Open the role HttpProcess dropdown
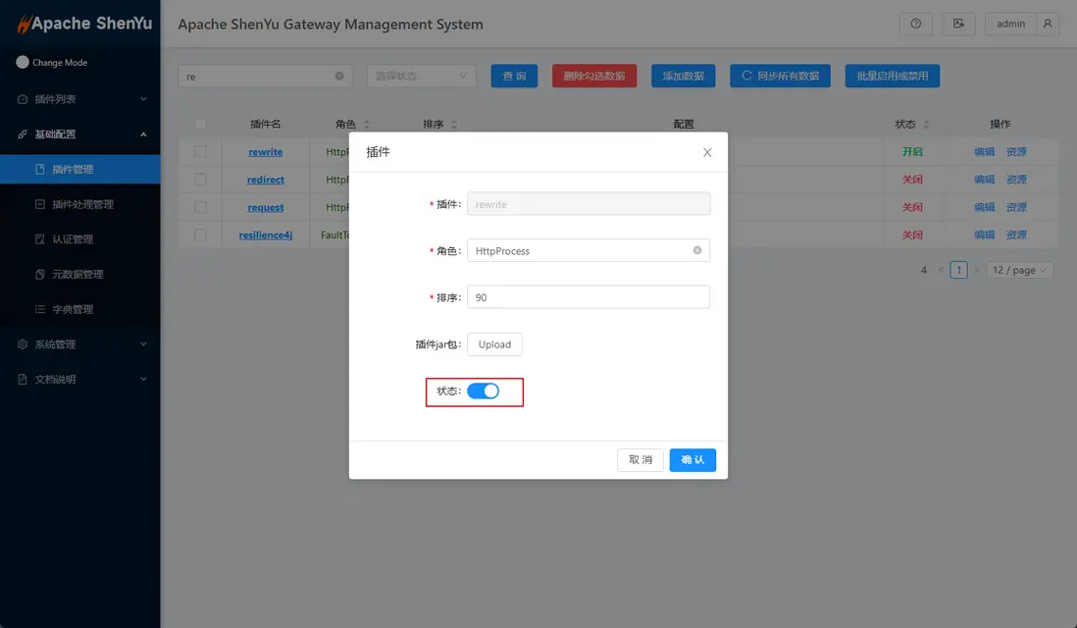Screen dimensions: 1077x628 point(588,250)
